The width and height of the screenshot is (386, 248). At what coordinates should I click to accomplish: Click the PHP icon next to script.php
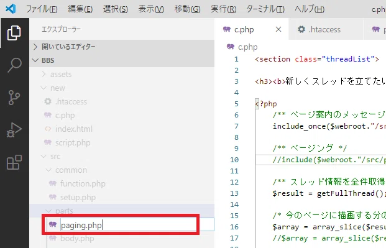[x=48, y=142]
